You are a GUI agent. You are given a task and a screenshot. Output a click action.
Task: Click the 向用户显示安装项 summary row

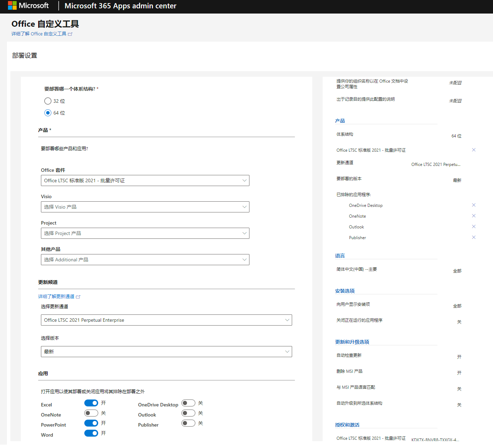399,305
